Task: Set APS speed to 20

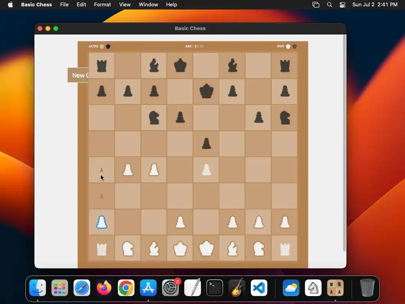Action: [201, 46]
